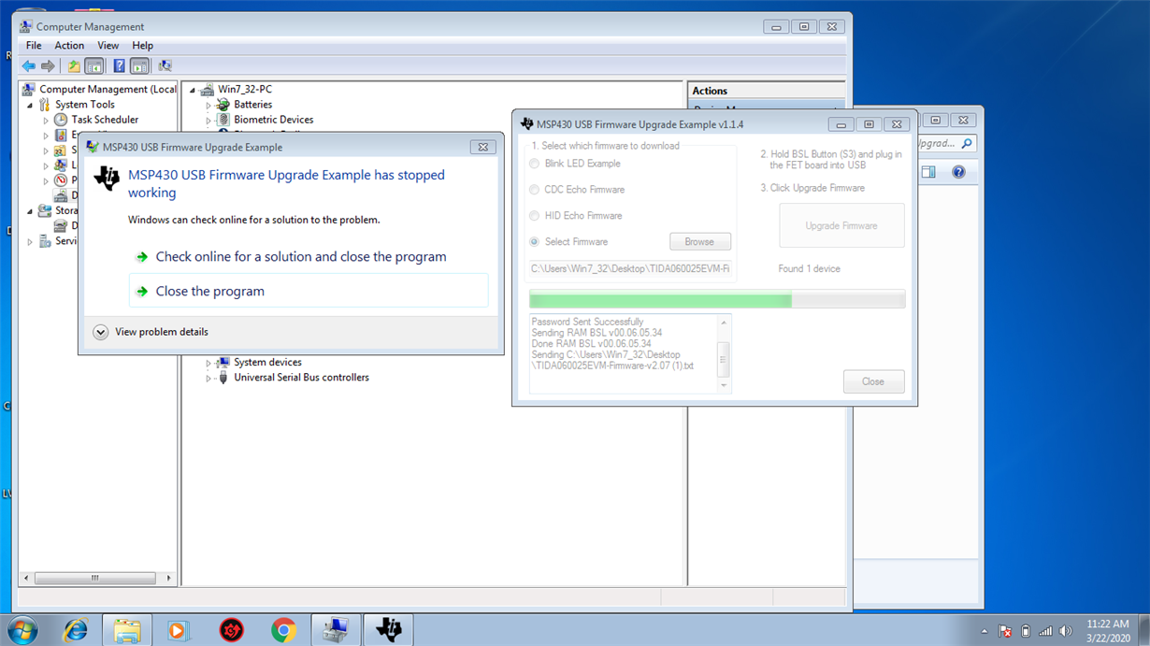Open the View menu
1150x646 pixels.
coord(108,45)
